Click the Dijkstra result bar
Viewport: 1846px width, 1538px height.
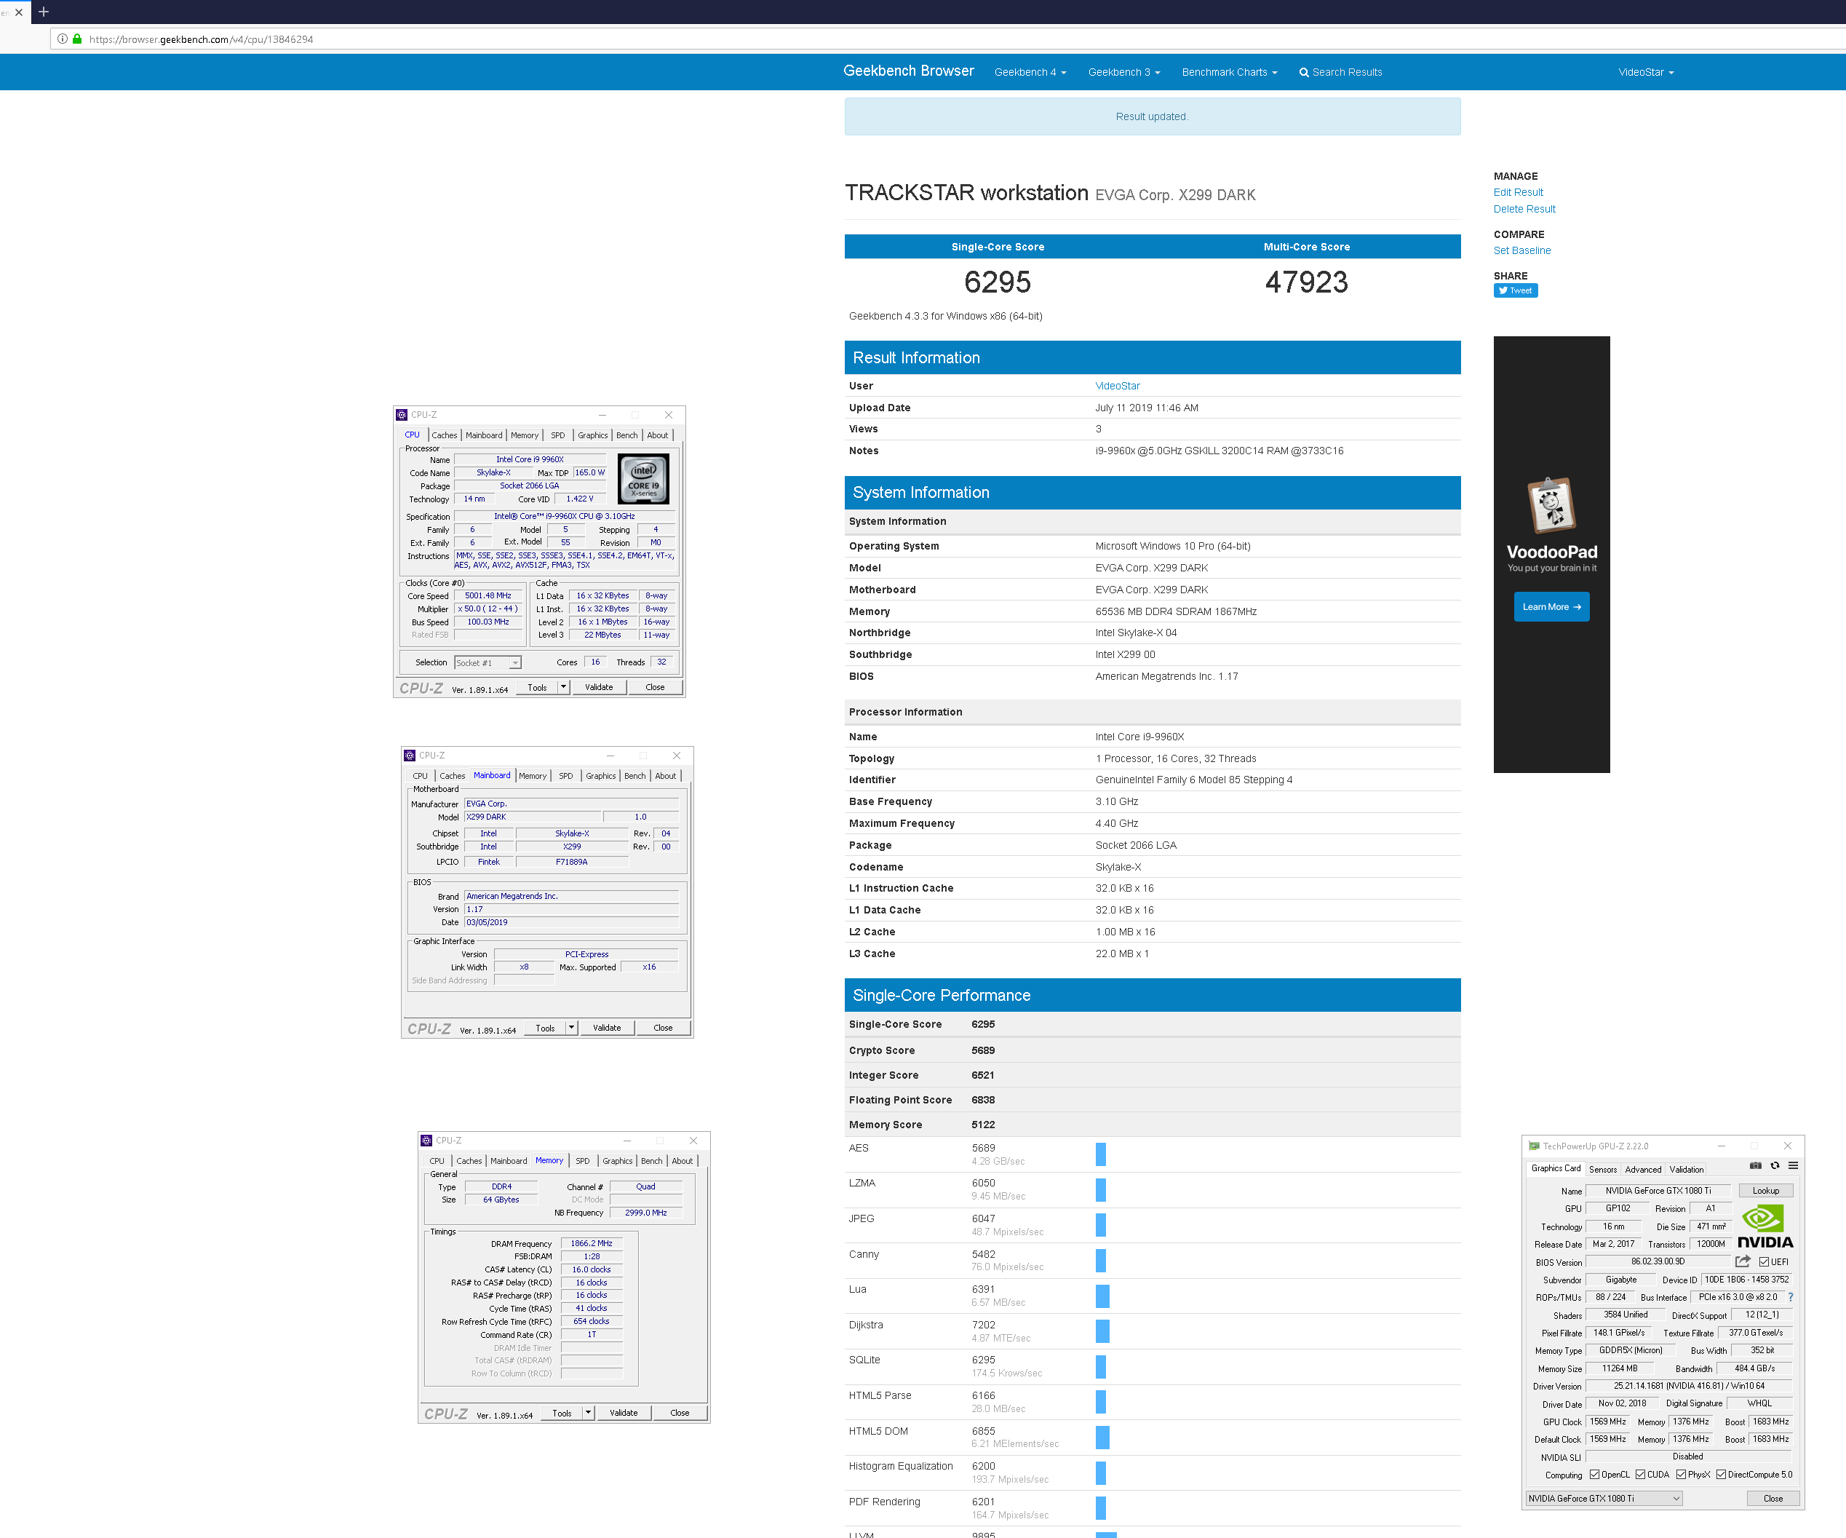coord(1102,1331)
